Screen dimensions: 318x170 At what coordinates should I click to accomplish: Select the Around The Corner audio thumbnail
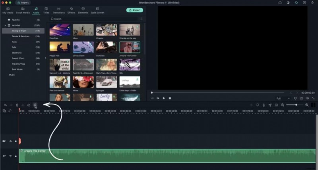(x=130, y=47)
